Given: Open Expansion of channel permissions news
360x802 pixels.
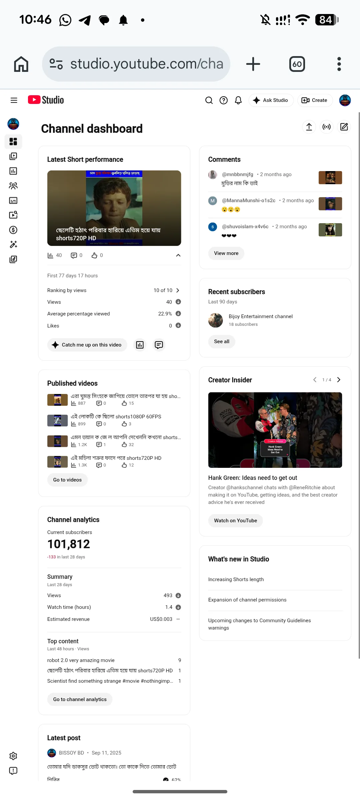Looking at the screenshot, I should click(247, 600).
